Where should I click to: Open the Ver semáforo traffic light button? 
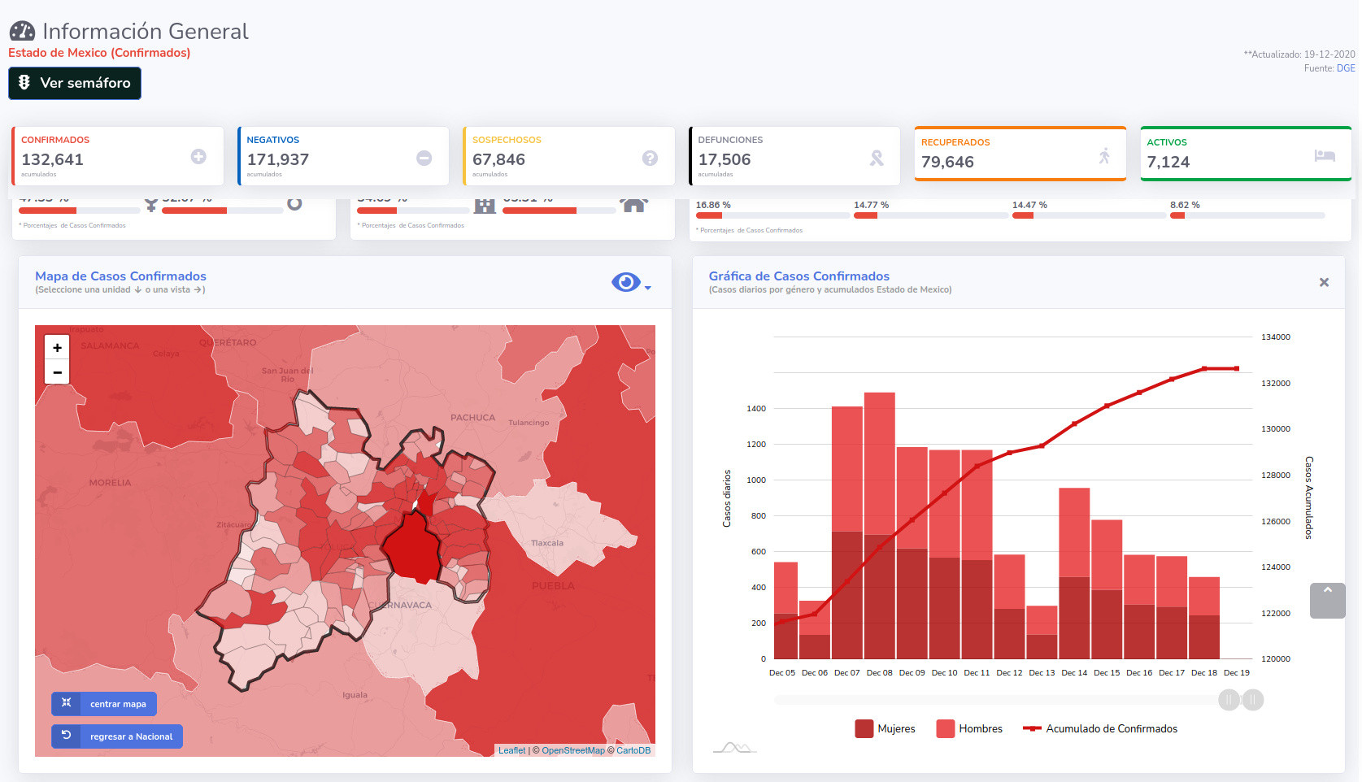pos(75,83)
